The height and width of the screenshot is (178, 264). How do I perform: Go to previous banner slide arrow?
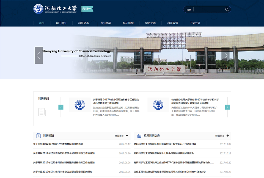click(39, 55)
